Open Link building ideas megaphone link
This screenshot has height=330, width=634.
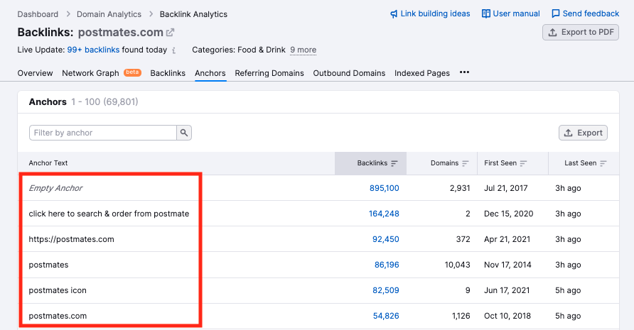click(x=431, y=13)
